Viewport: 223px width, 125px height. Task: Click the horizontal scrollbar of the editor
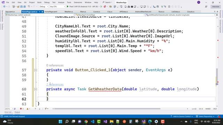(107, 109)
